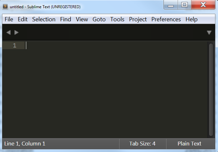This screenshot has height=152, width=218.
Task: Show the Tools menu
Action: coord(117,19)
